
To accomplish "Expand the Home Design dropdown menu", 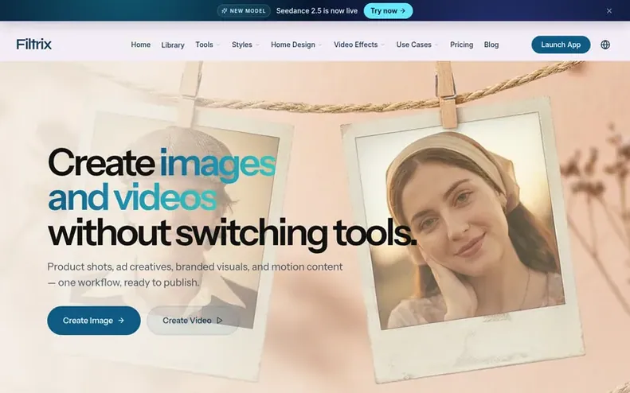I will point(296,45).
